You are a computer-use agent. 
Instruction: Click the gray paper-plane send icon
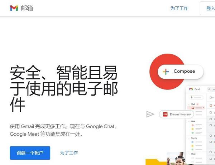(x=150, y=114)
